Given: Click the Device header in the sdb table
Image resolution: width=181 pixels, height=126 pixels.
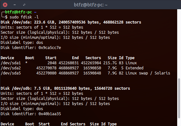Looking at the screenshot, I should click(7, 124).
